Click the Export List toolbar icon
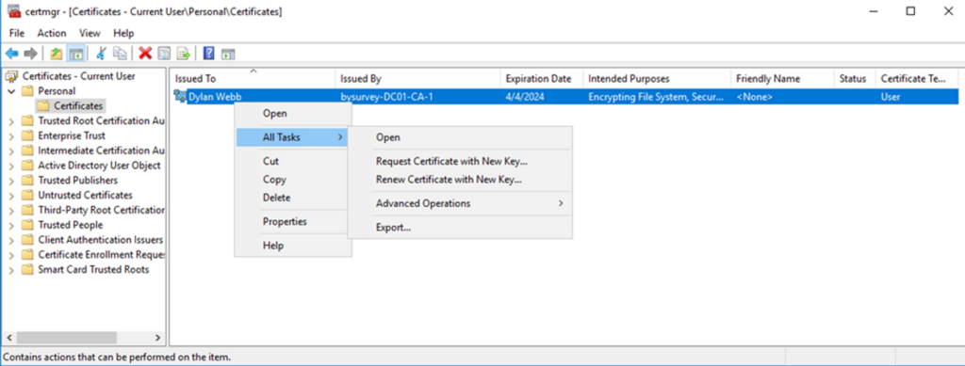 point(183,54)
